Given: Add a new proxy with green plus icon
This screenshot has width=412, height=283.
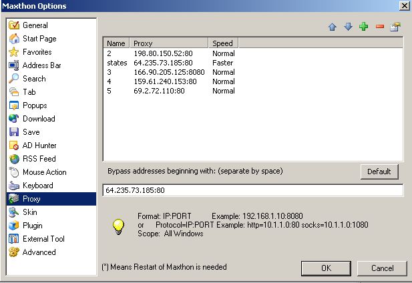Looking at the screenshot, I should (364, 27).
